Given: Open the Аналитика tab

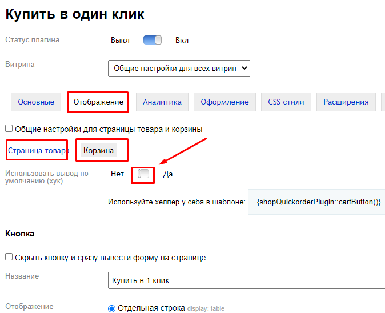Looking at the screenshot, I should (162, 102).
